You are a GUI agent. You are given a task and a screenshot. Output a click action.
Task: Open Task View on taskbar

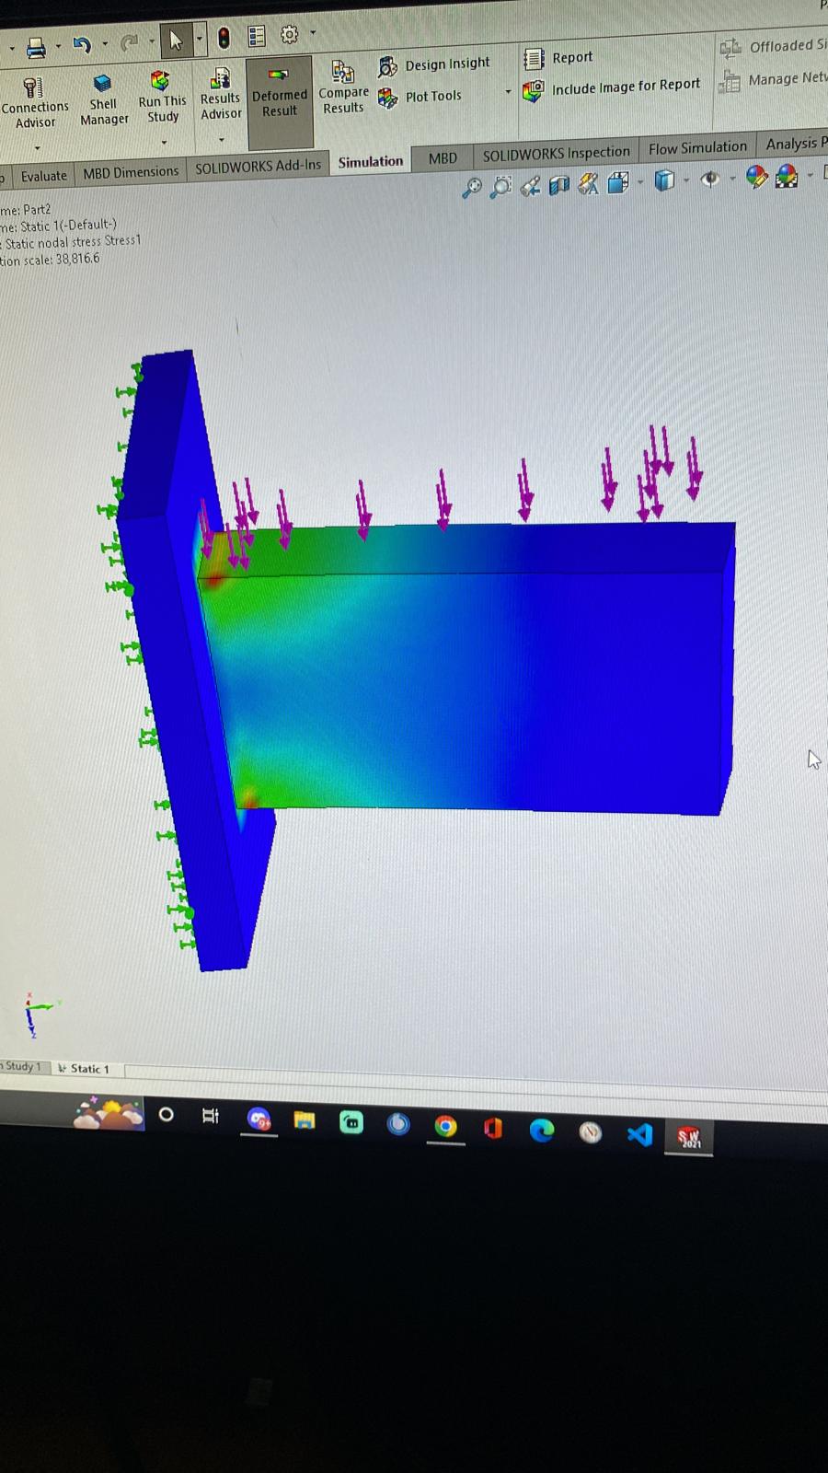click(211, 1117)
